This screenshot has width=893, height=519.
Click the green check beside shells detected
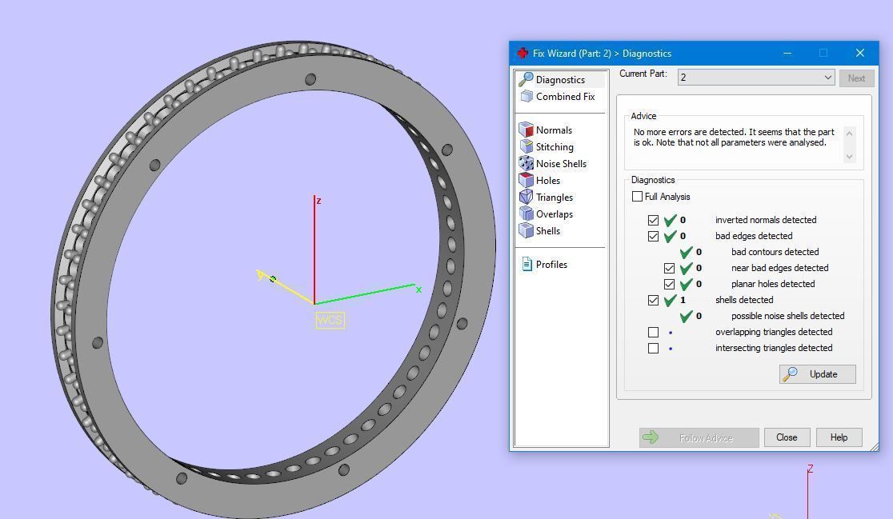tap(671, 300)
